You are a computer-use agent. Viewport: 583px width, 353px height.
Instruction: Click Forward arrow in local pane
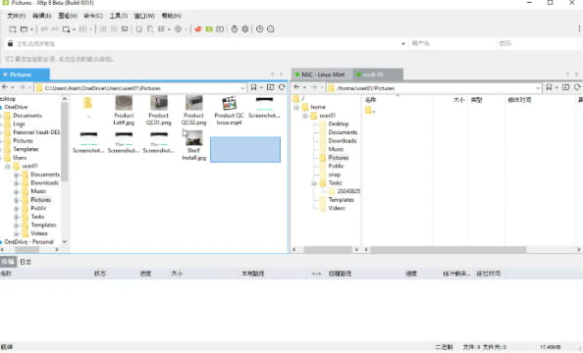[22, 87]
